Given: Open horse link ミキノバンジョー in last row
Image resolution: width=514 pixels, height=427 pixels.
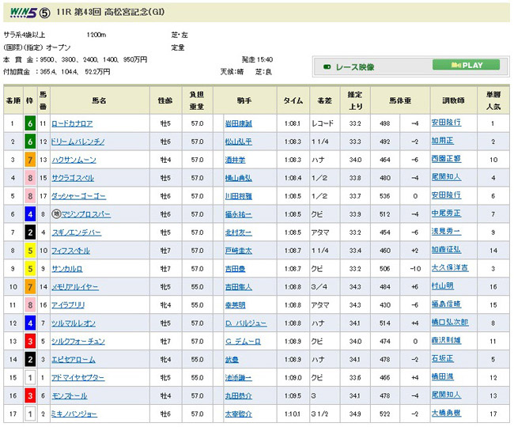Looking at the screenshot, I should click(75, 414).
